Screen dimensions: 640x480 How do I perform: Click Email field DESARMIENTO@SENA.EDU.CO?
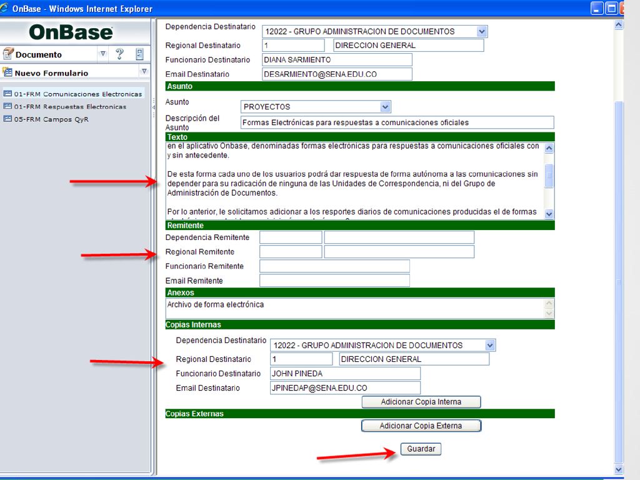[x=337, y=74]
